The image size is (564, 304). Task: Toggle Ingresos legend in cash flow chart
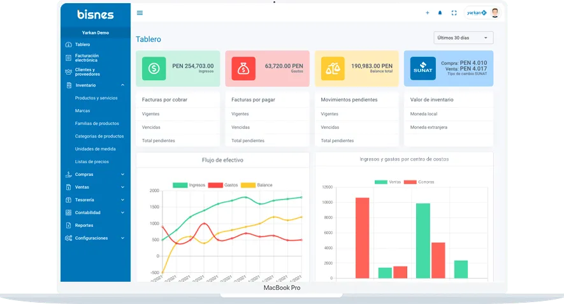(x=189, y=185)
